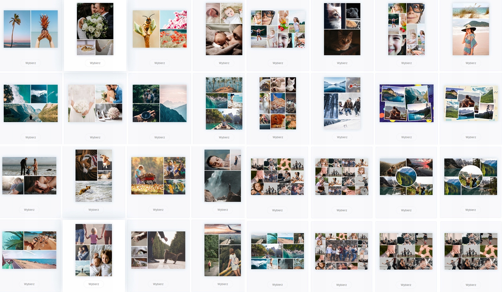Pick the father with sleeping baby collage
Viewport: 502px width, 292px height.
coord(224,29)
